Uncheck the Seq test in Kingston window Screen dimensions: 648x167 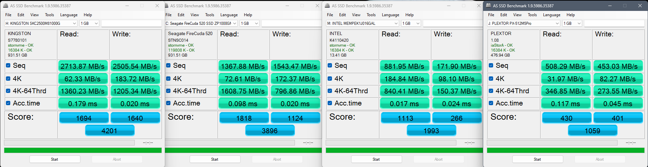[x=8, y=65]
